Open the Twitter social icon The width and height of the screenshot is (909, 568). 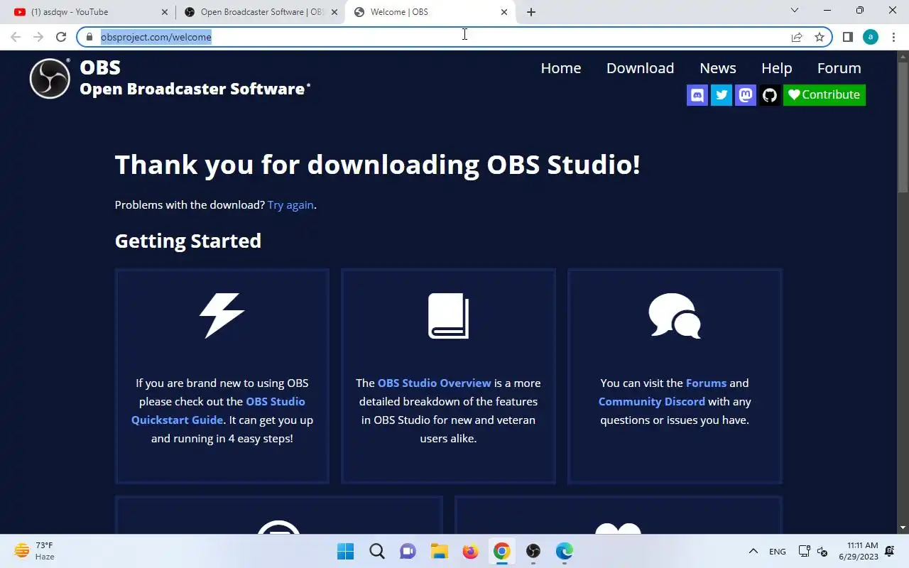click(722, 95)
